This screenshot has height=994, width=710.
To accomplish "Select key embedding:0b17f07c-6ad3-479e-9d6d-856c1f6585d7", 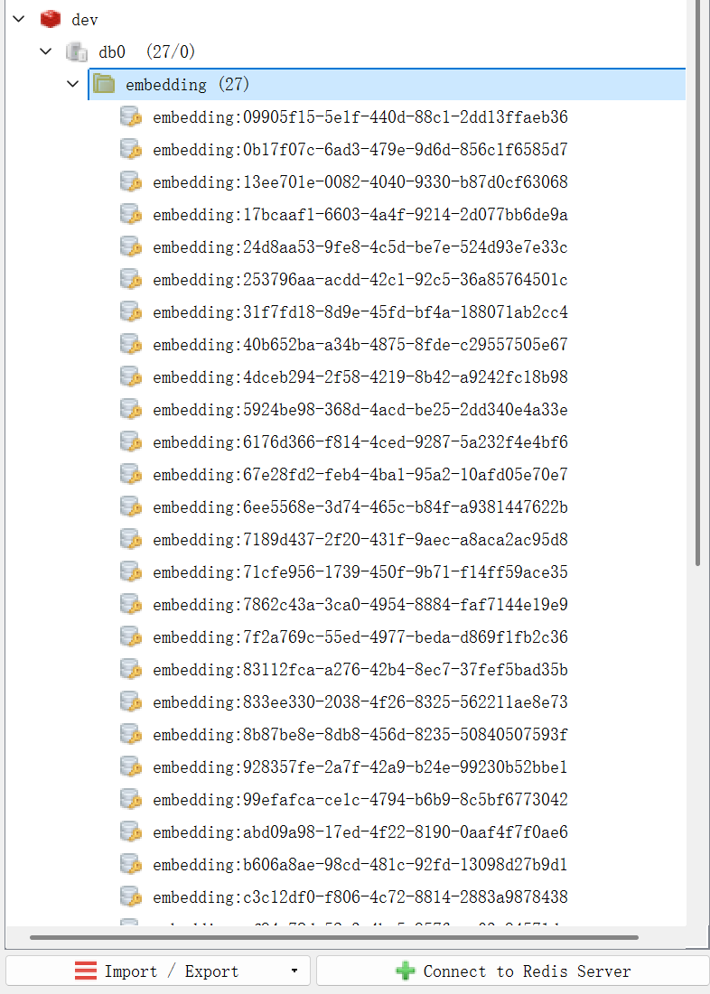I will coord(360,149).
